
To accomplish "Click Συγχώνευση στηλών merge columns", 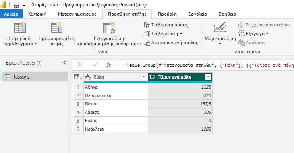I will pos(264,25).
